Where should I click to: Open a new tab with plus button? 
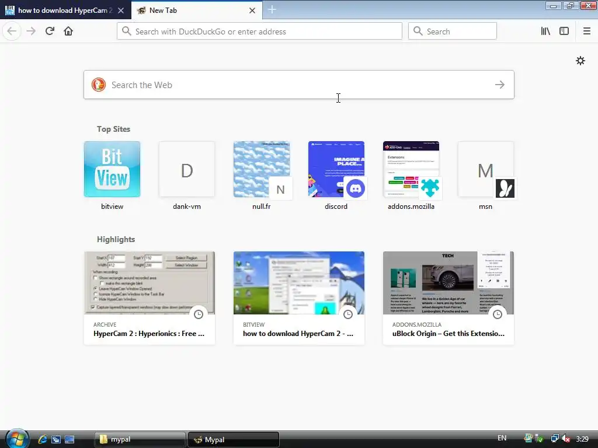click(x=272, y=10)
